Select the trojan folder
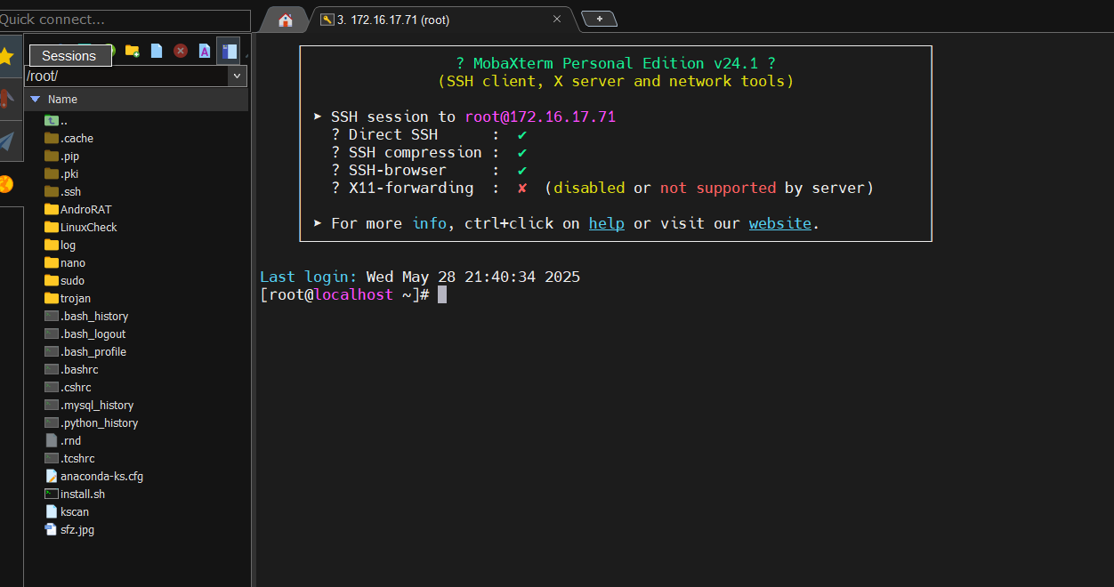The height and width of the screenshot is (587, 1114). tap(68, 298)
